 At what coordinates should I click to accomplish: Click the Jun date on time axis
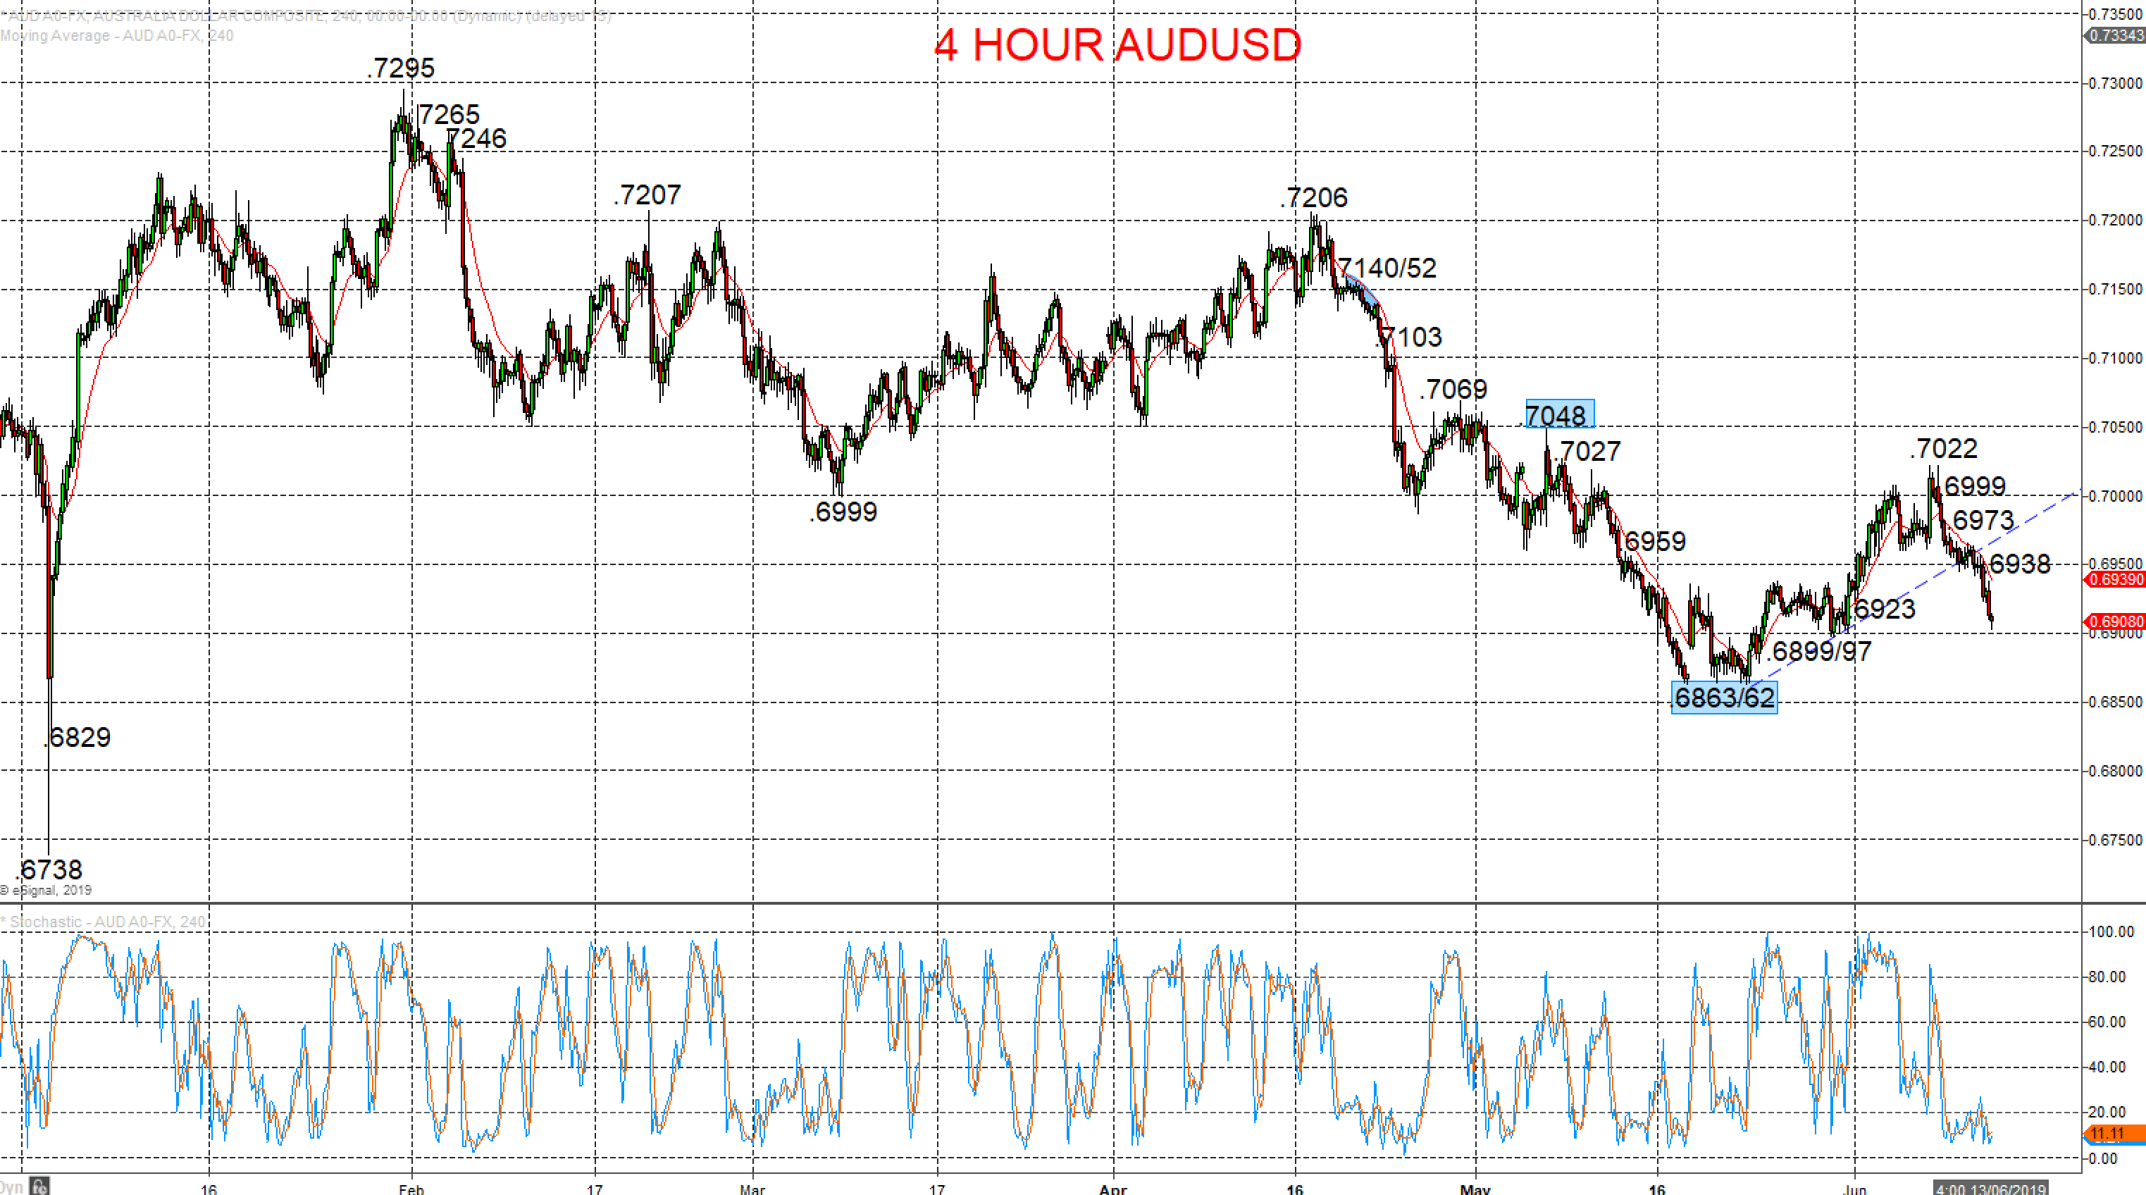(1854, 1189)
